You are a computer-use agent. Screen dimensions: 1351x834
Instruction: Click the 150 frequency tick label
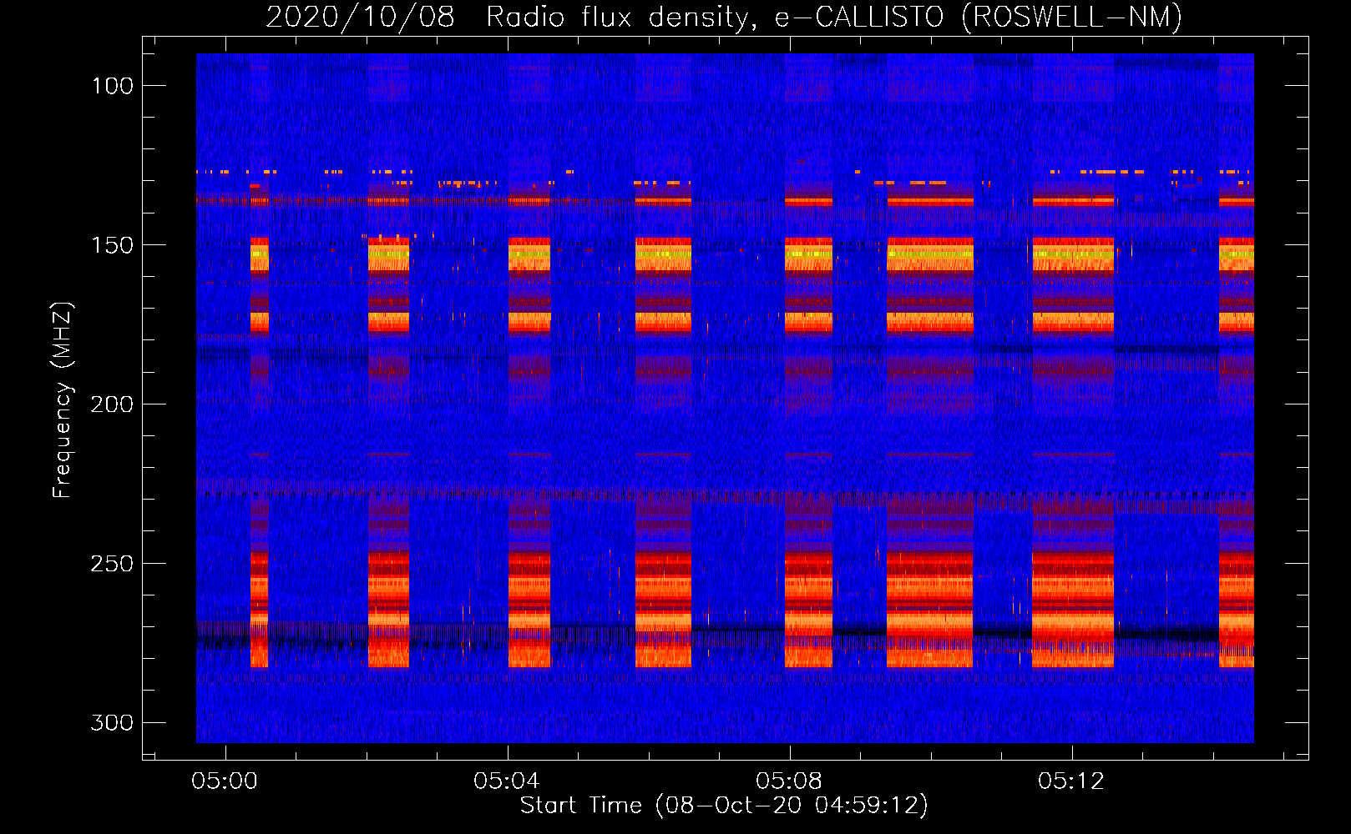pyautogui.click(x=112, y=245)
